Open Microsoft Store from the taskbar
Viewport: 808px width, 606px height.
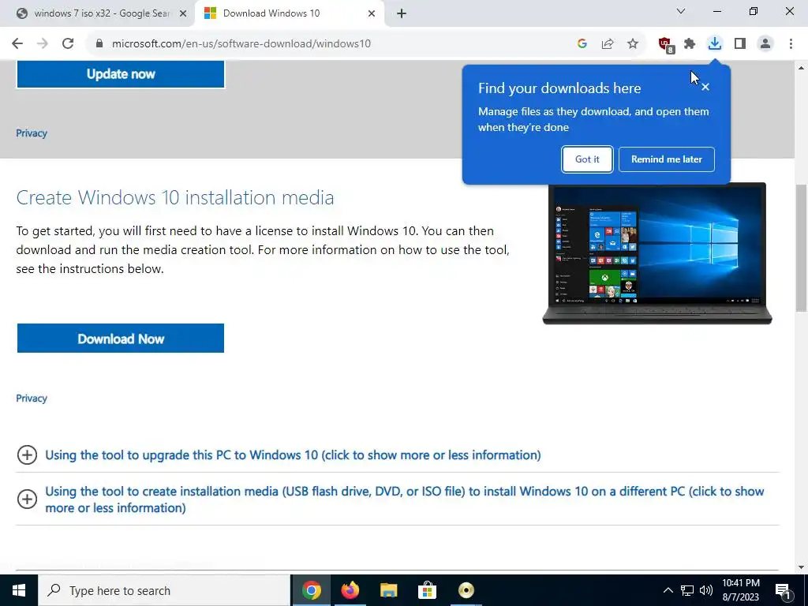point(427,590)
